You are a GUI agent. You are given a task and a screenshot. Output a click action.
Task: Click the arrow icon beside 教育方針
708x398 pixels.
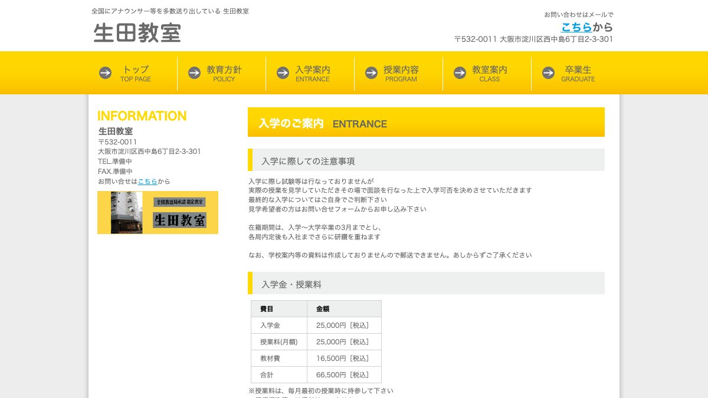click(194, 73)
